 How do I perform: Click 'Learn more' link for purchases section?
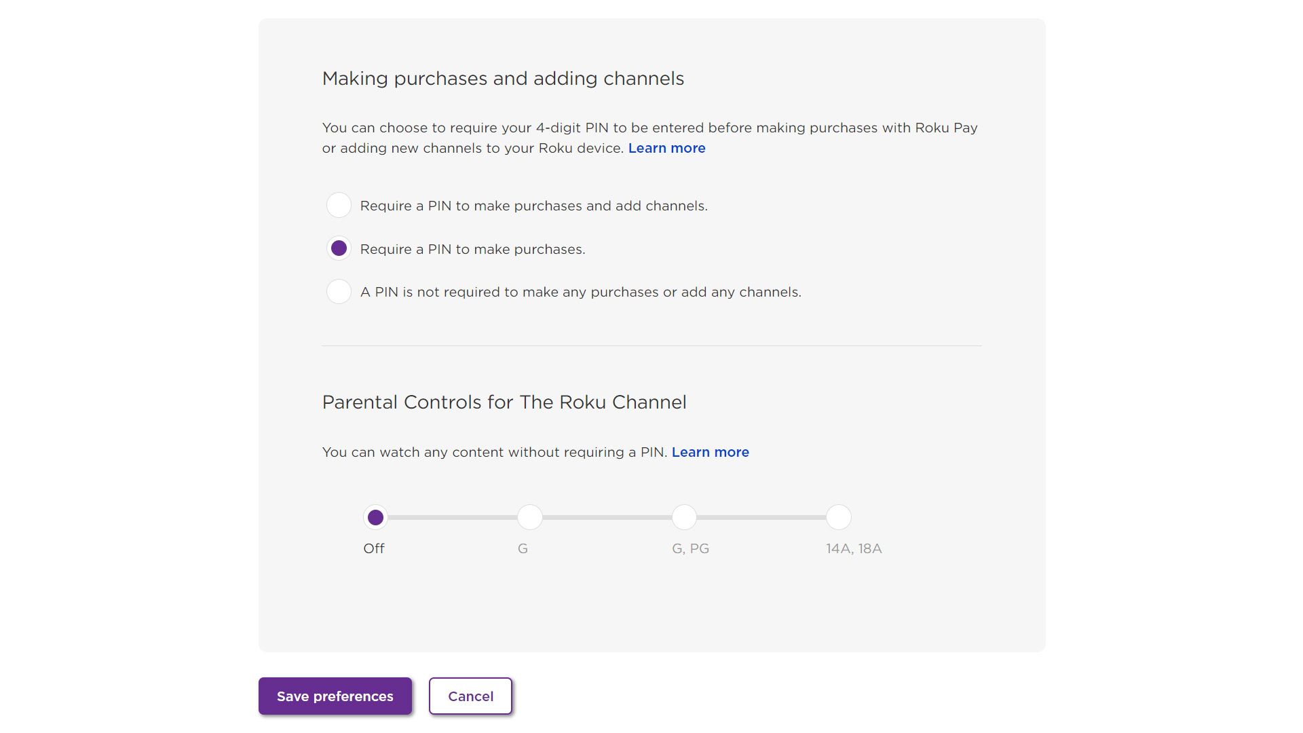(x=666, y=148)
